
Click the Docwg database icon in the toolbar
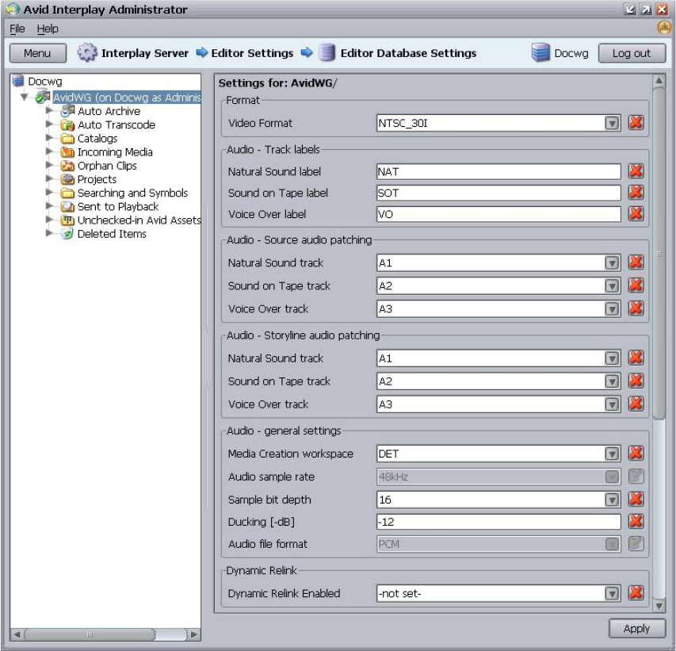(540, 52)
